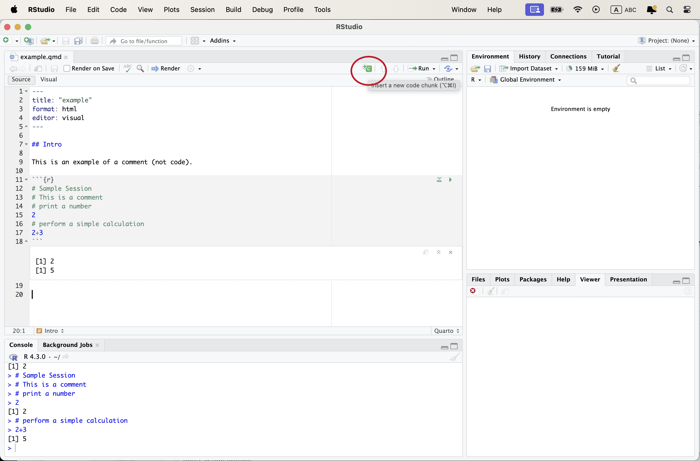Screen dimensions: 700x461
Task: Enable Render on Save checkbox
Action: click(67, 69)
